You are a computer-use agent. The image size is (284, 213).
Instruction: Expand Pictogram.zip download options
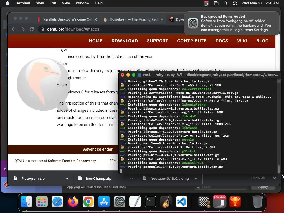(67, 178)
